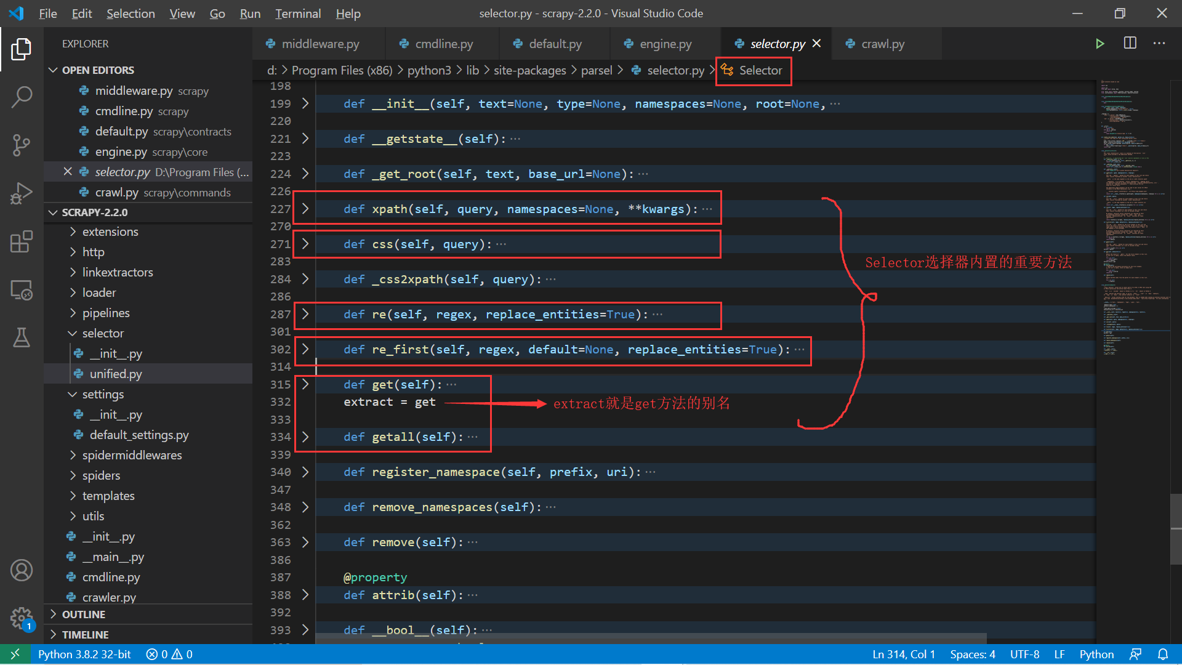Open the Source Control view icon
Viewport: 1182px width, 665px height.
click(22, 145)
